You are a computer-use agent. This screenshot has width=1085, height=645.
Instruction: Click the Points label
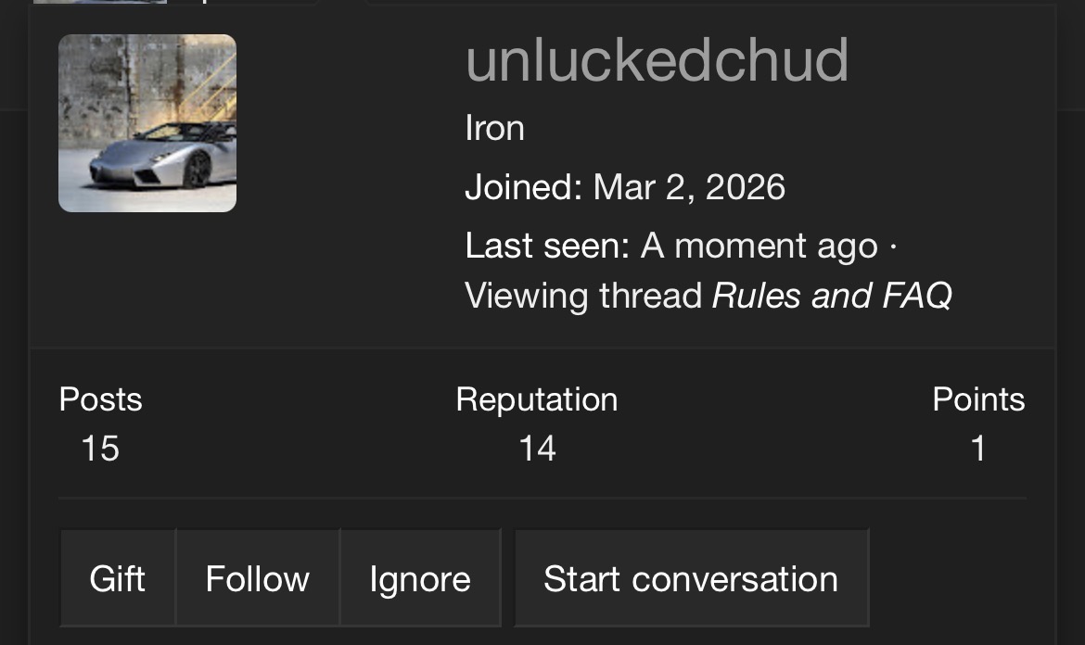977,399
